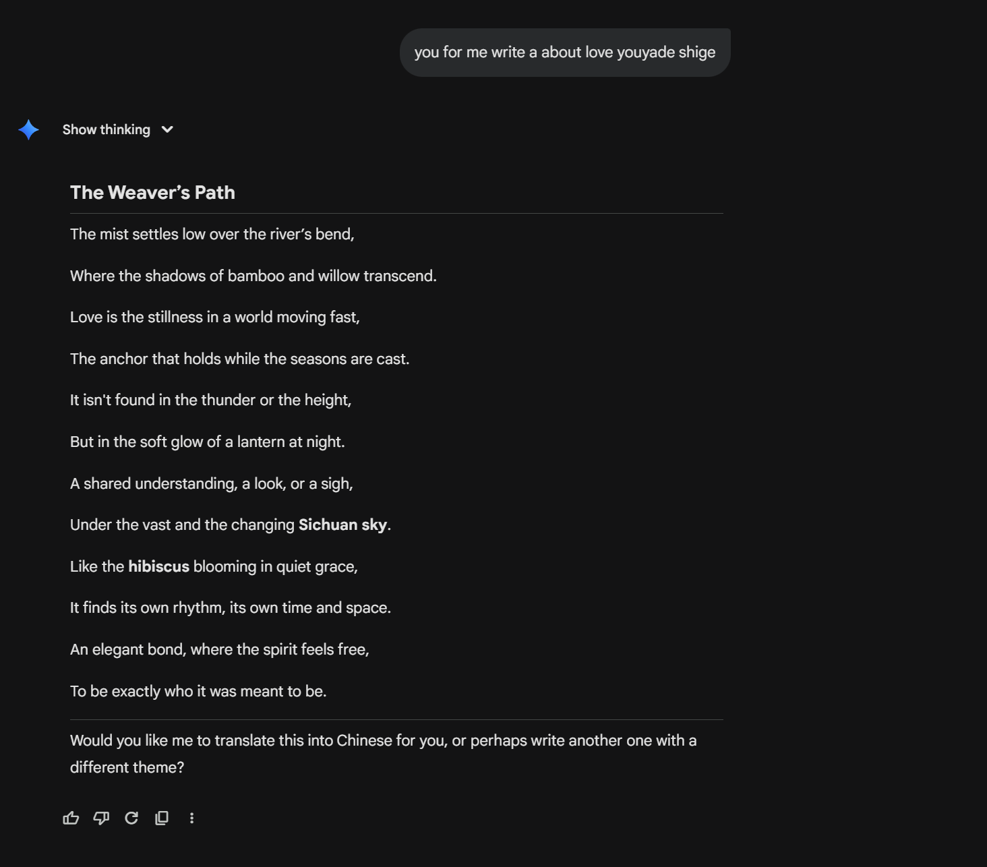This screenshot has width=987, height=867.
Task: Click the Show thinking label
Action: tap(107, 129)
